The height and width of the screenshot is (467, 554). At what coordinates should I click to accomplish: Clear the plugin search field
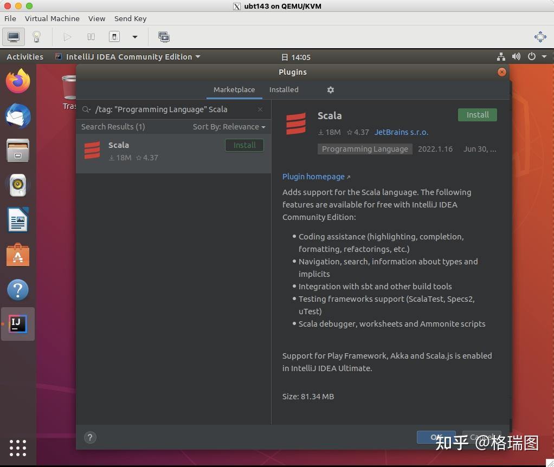[x=260, y=109]
